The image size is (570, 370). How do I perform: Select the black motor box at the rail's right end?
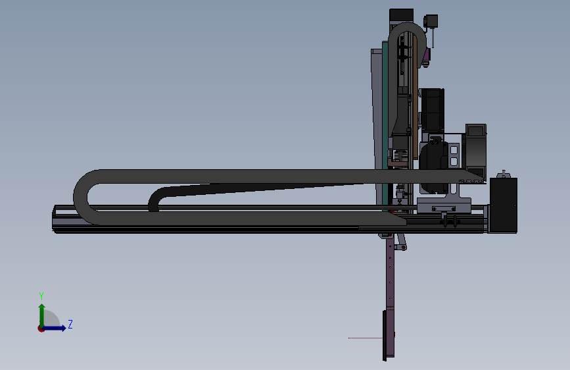(503, 205)
